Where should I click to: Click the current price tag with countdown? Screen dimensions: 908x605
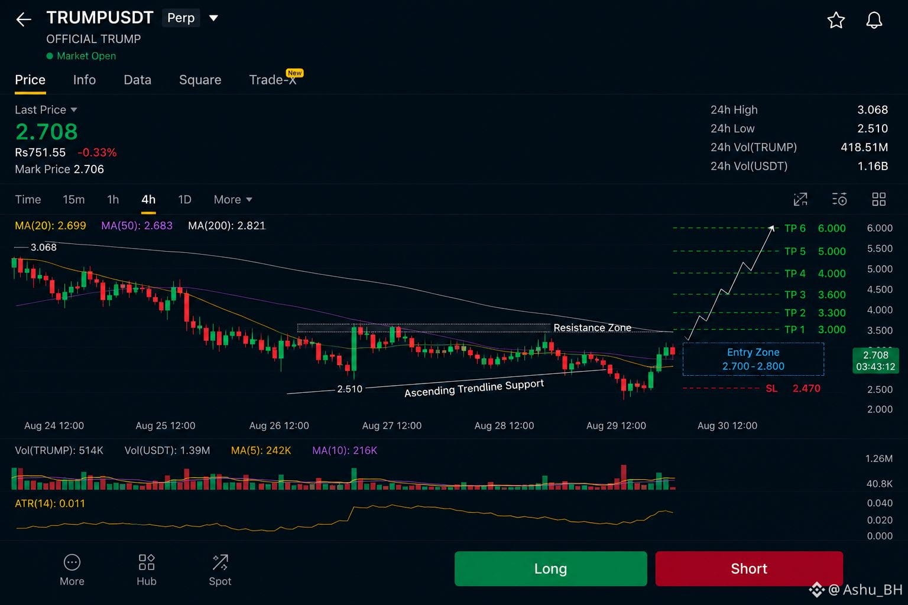875,361
